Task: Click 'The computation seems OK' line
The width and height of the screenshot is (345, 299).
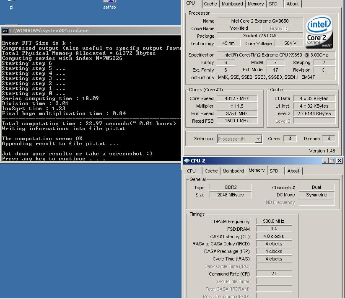Action: (42, 139)
